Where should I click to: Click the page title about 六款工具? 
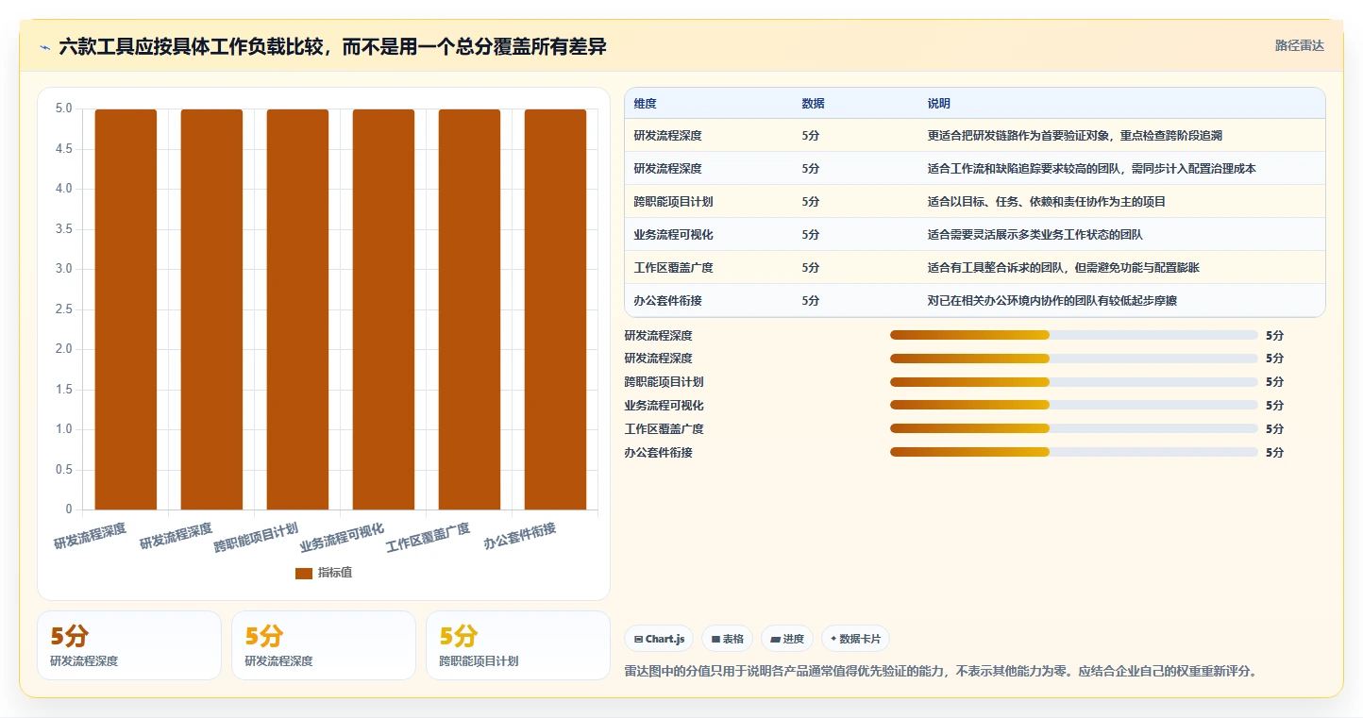[332, 47]
